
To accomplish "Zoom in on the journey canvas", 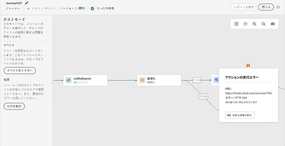I will click(x=255, y=24).
